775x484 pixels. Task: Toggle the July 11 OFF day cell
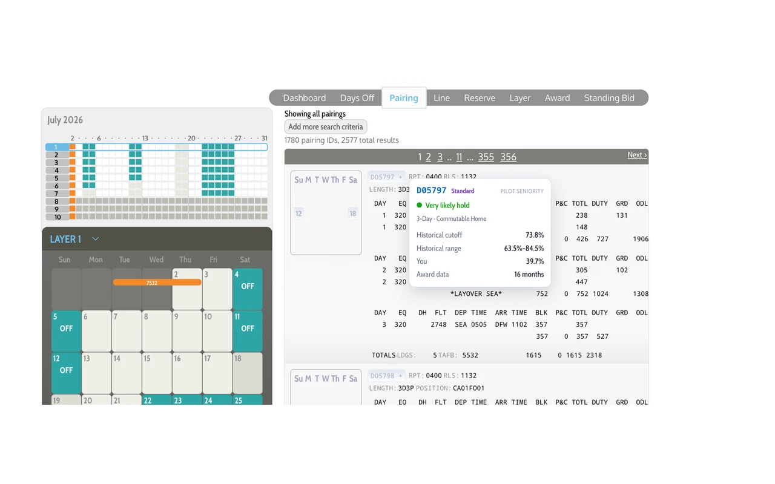[248, 331]
